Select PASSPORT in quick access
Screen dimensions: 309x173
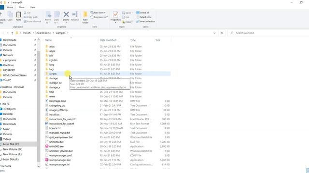(9, 70)
